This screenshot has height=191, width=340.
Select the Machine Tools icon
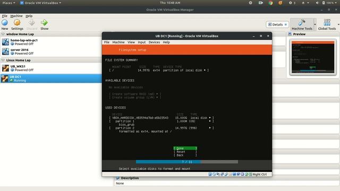[302, 22]
